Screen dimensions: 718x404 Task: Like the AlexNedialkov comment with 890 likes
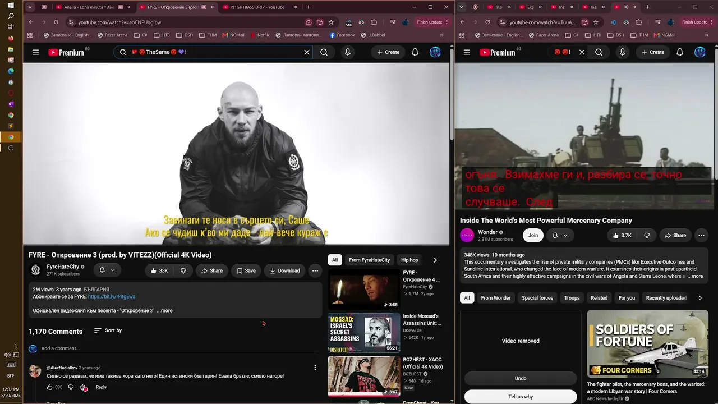pos(49,387)
